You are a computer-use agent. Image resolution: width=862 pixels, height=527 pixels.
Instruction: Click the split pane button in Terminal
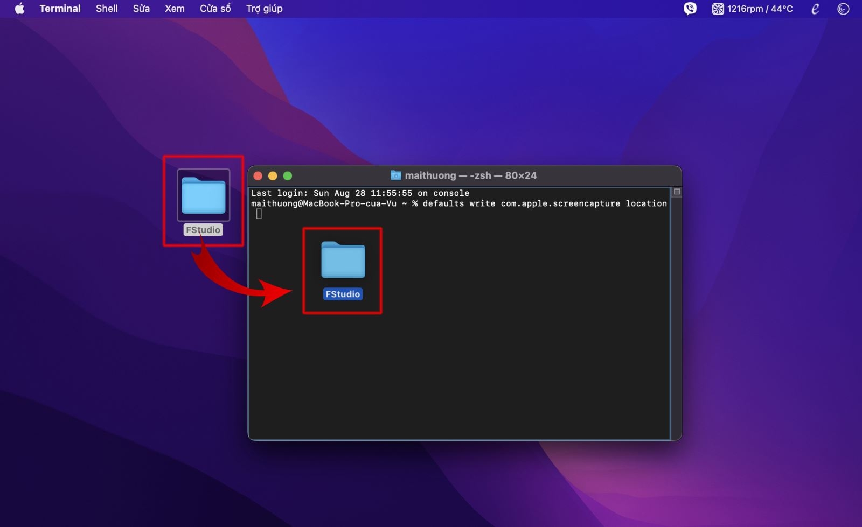[x=677, y=192]
